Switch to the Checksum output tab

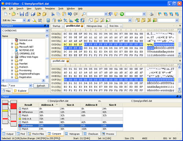point(91,134)
